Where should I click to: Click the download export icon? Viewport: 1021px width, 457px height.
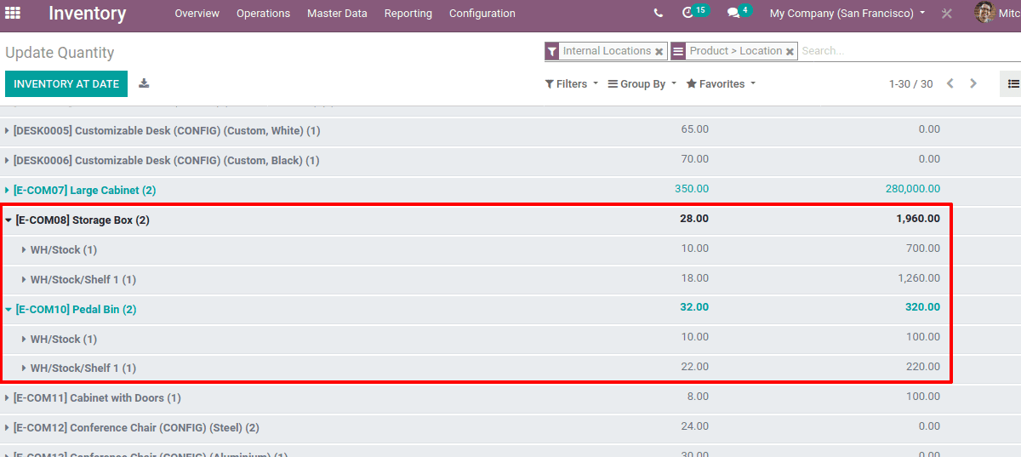[x=144, y=83]
